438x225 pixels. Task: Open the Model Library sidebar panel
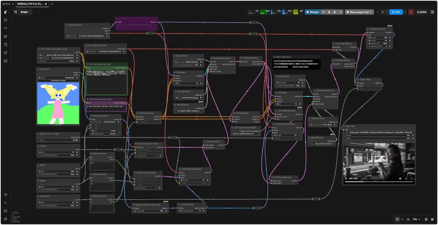(5, 36)
